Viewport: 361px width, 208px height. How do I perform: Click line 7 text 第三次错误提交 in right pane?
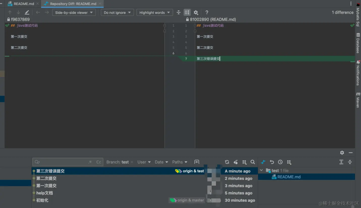pyautogui.click(x=208, y=59)
